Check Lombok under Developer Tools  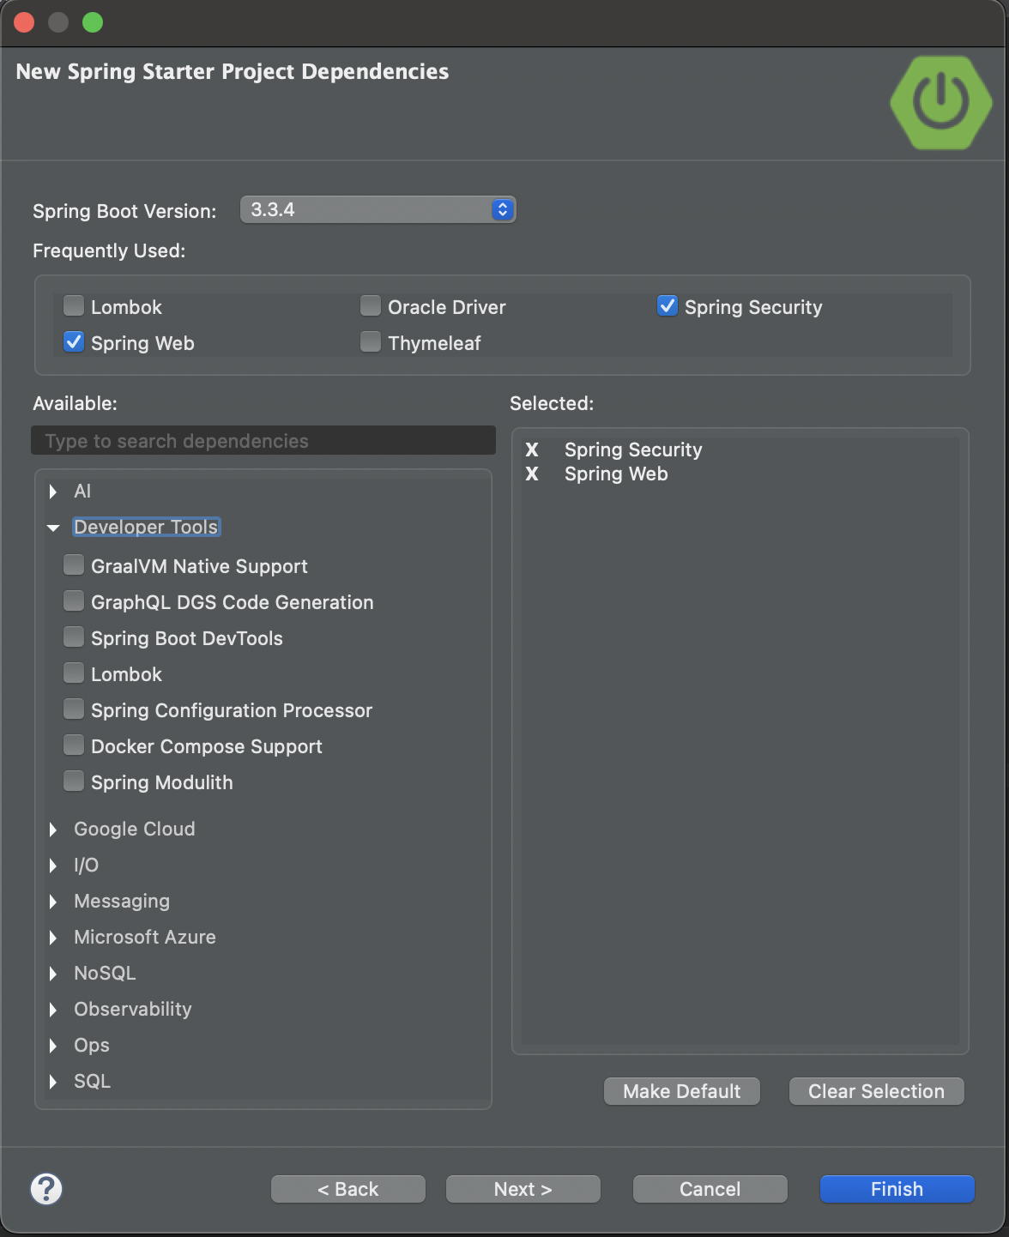pyautogui.click(x=75, y=673)
